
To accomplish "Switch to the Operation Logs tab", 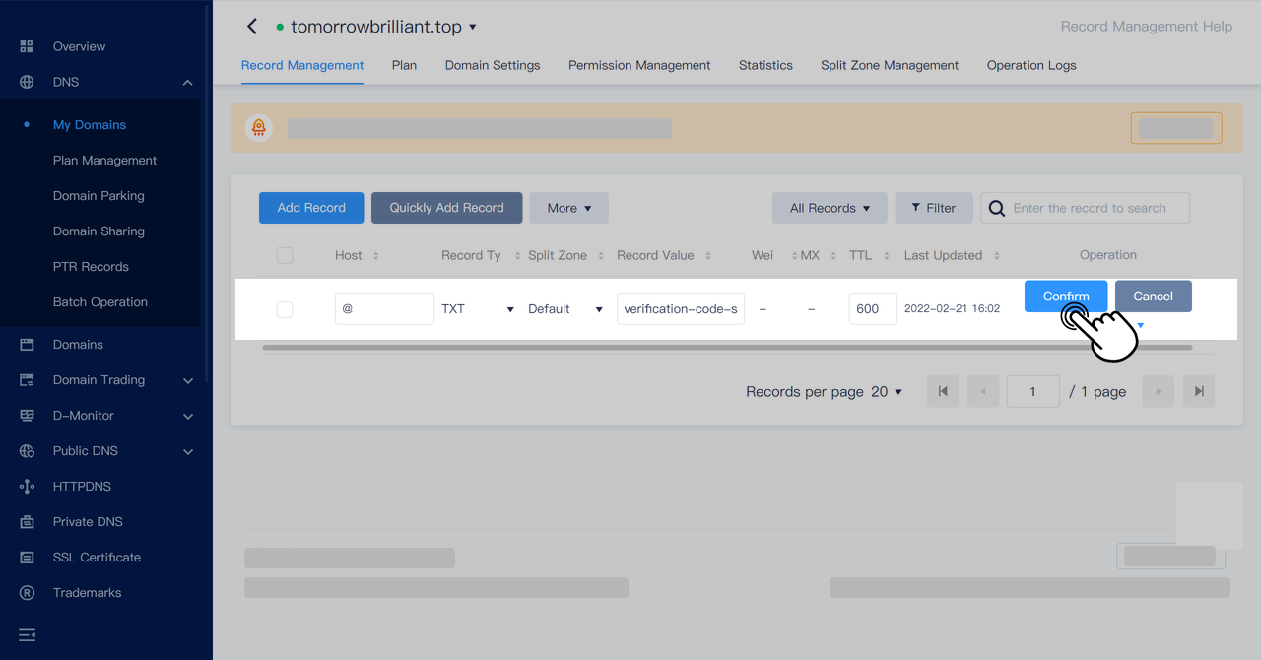I will 1030,65.
